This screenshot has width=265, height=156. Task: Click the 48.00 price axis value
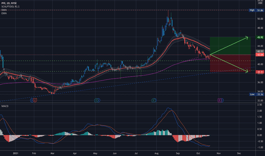pos(260,28)
